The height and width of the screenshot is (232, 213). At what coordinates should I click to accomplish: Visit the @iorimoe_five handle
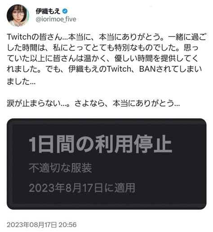click(x=56, y=19)
